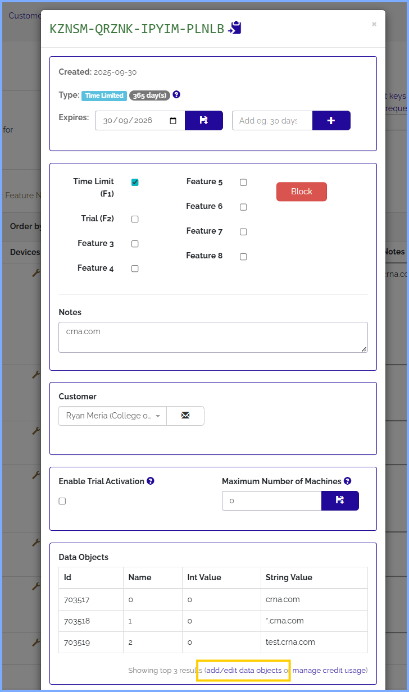Open add/edit data objects link
The image size is (409, 692).
[244, 670]
